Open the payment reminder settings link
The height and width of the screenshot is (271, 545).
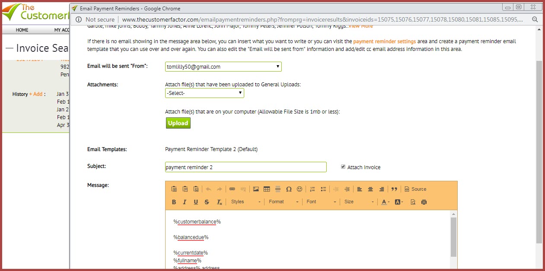384,41
